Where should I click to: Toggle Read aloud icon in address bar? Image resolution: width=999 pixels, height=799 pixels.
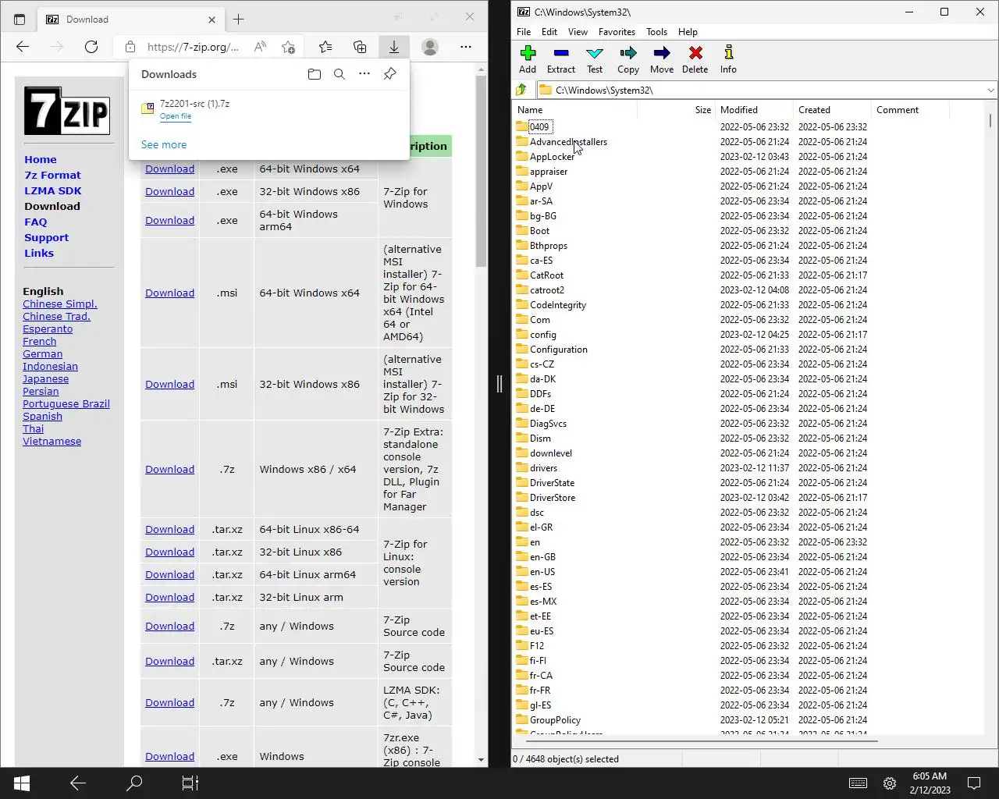click(261, 47)
